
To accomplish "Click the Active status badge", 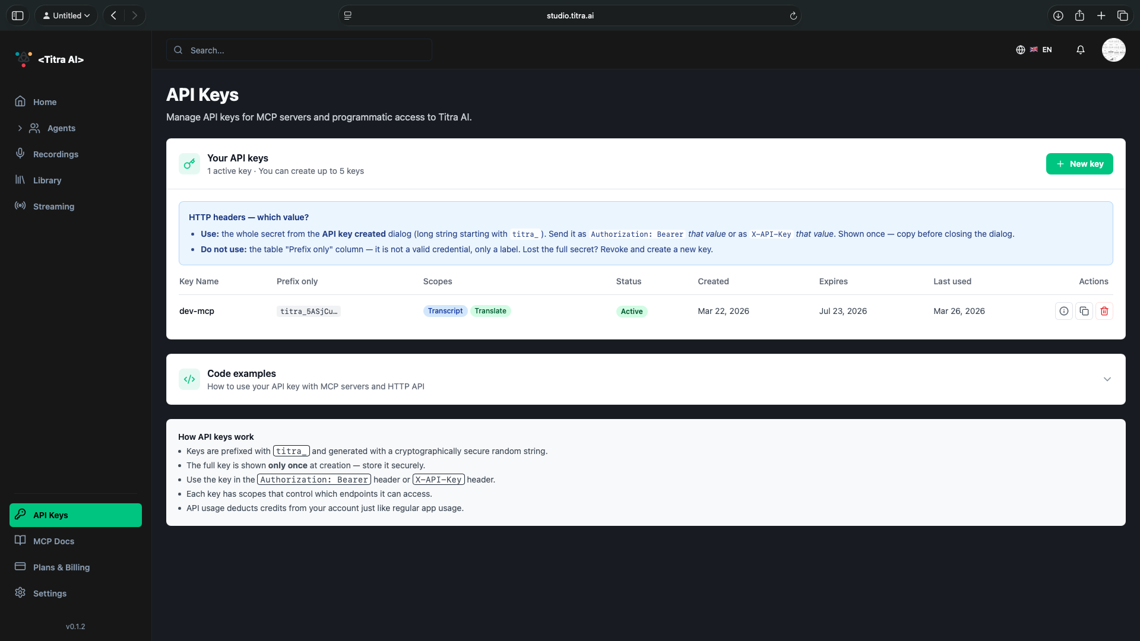I will click(632, 312).
